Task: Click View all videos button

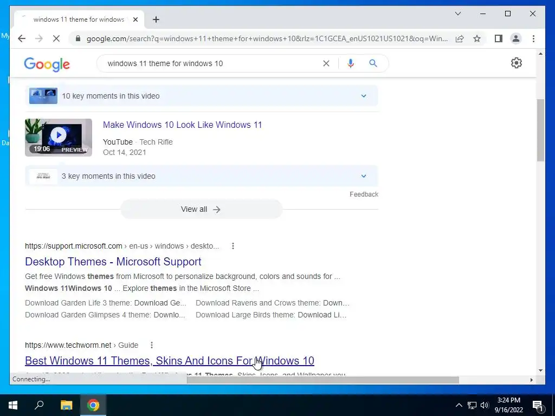Action: (201, 209)
